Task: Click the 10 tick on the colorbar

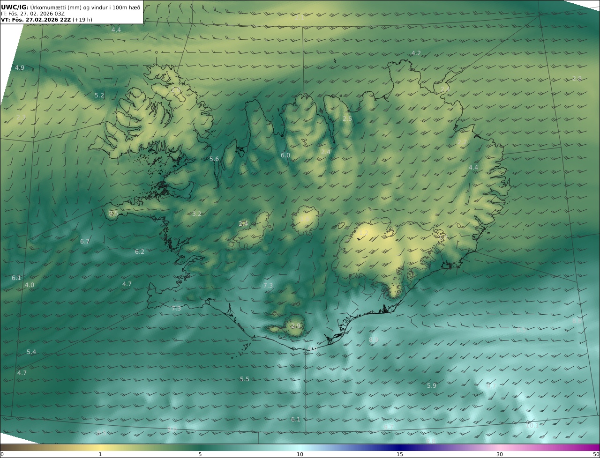Action: point(300,455)
